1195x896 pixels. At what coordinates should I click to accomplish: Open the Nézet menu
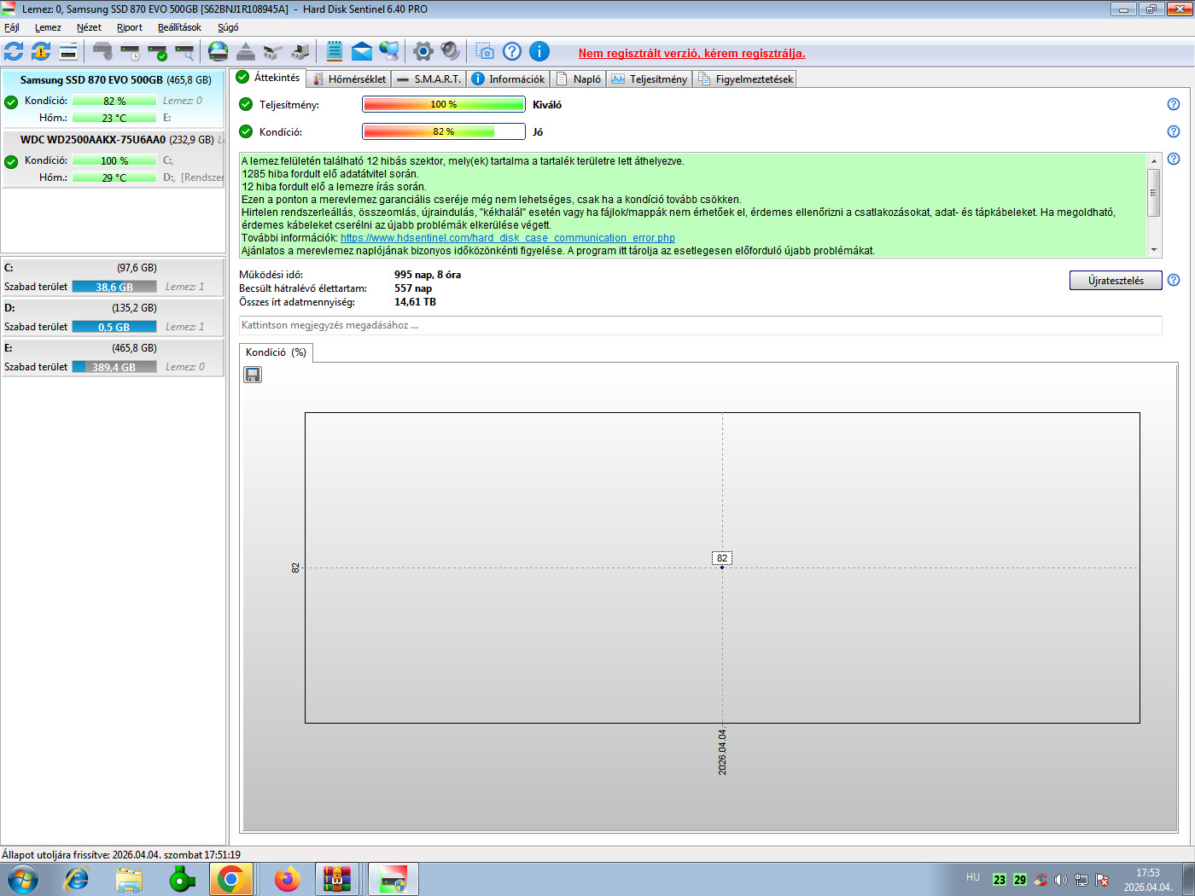click(89, 27)
